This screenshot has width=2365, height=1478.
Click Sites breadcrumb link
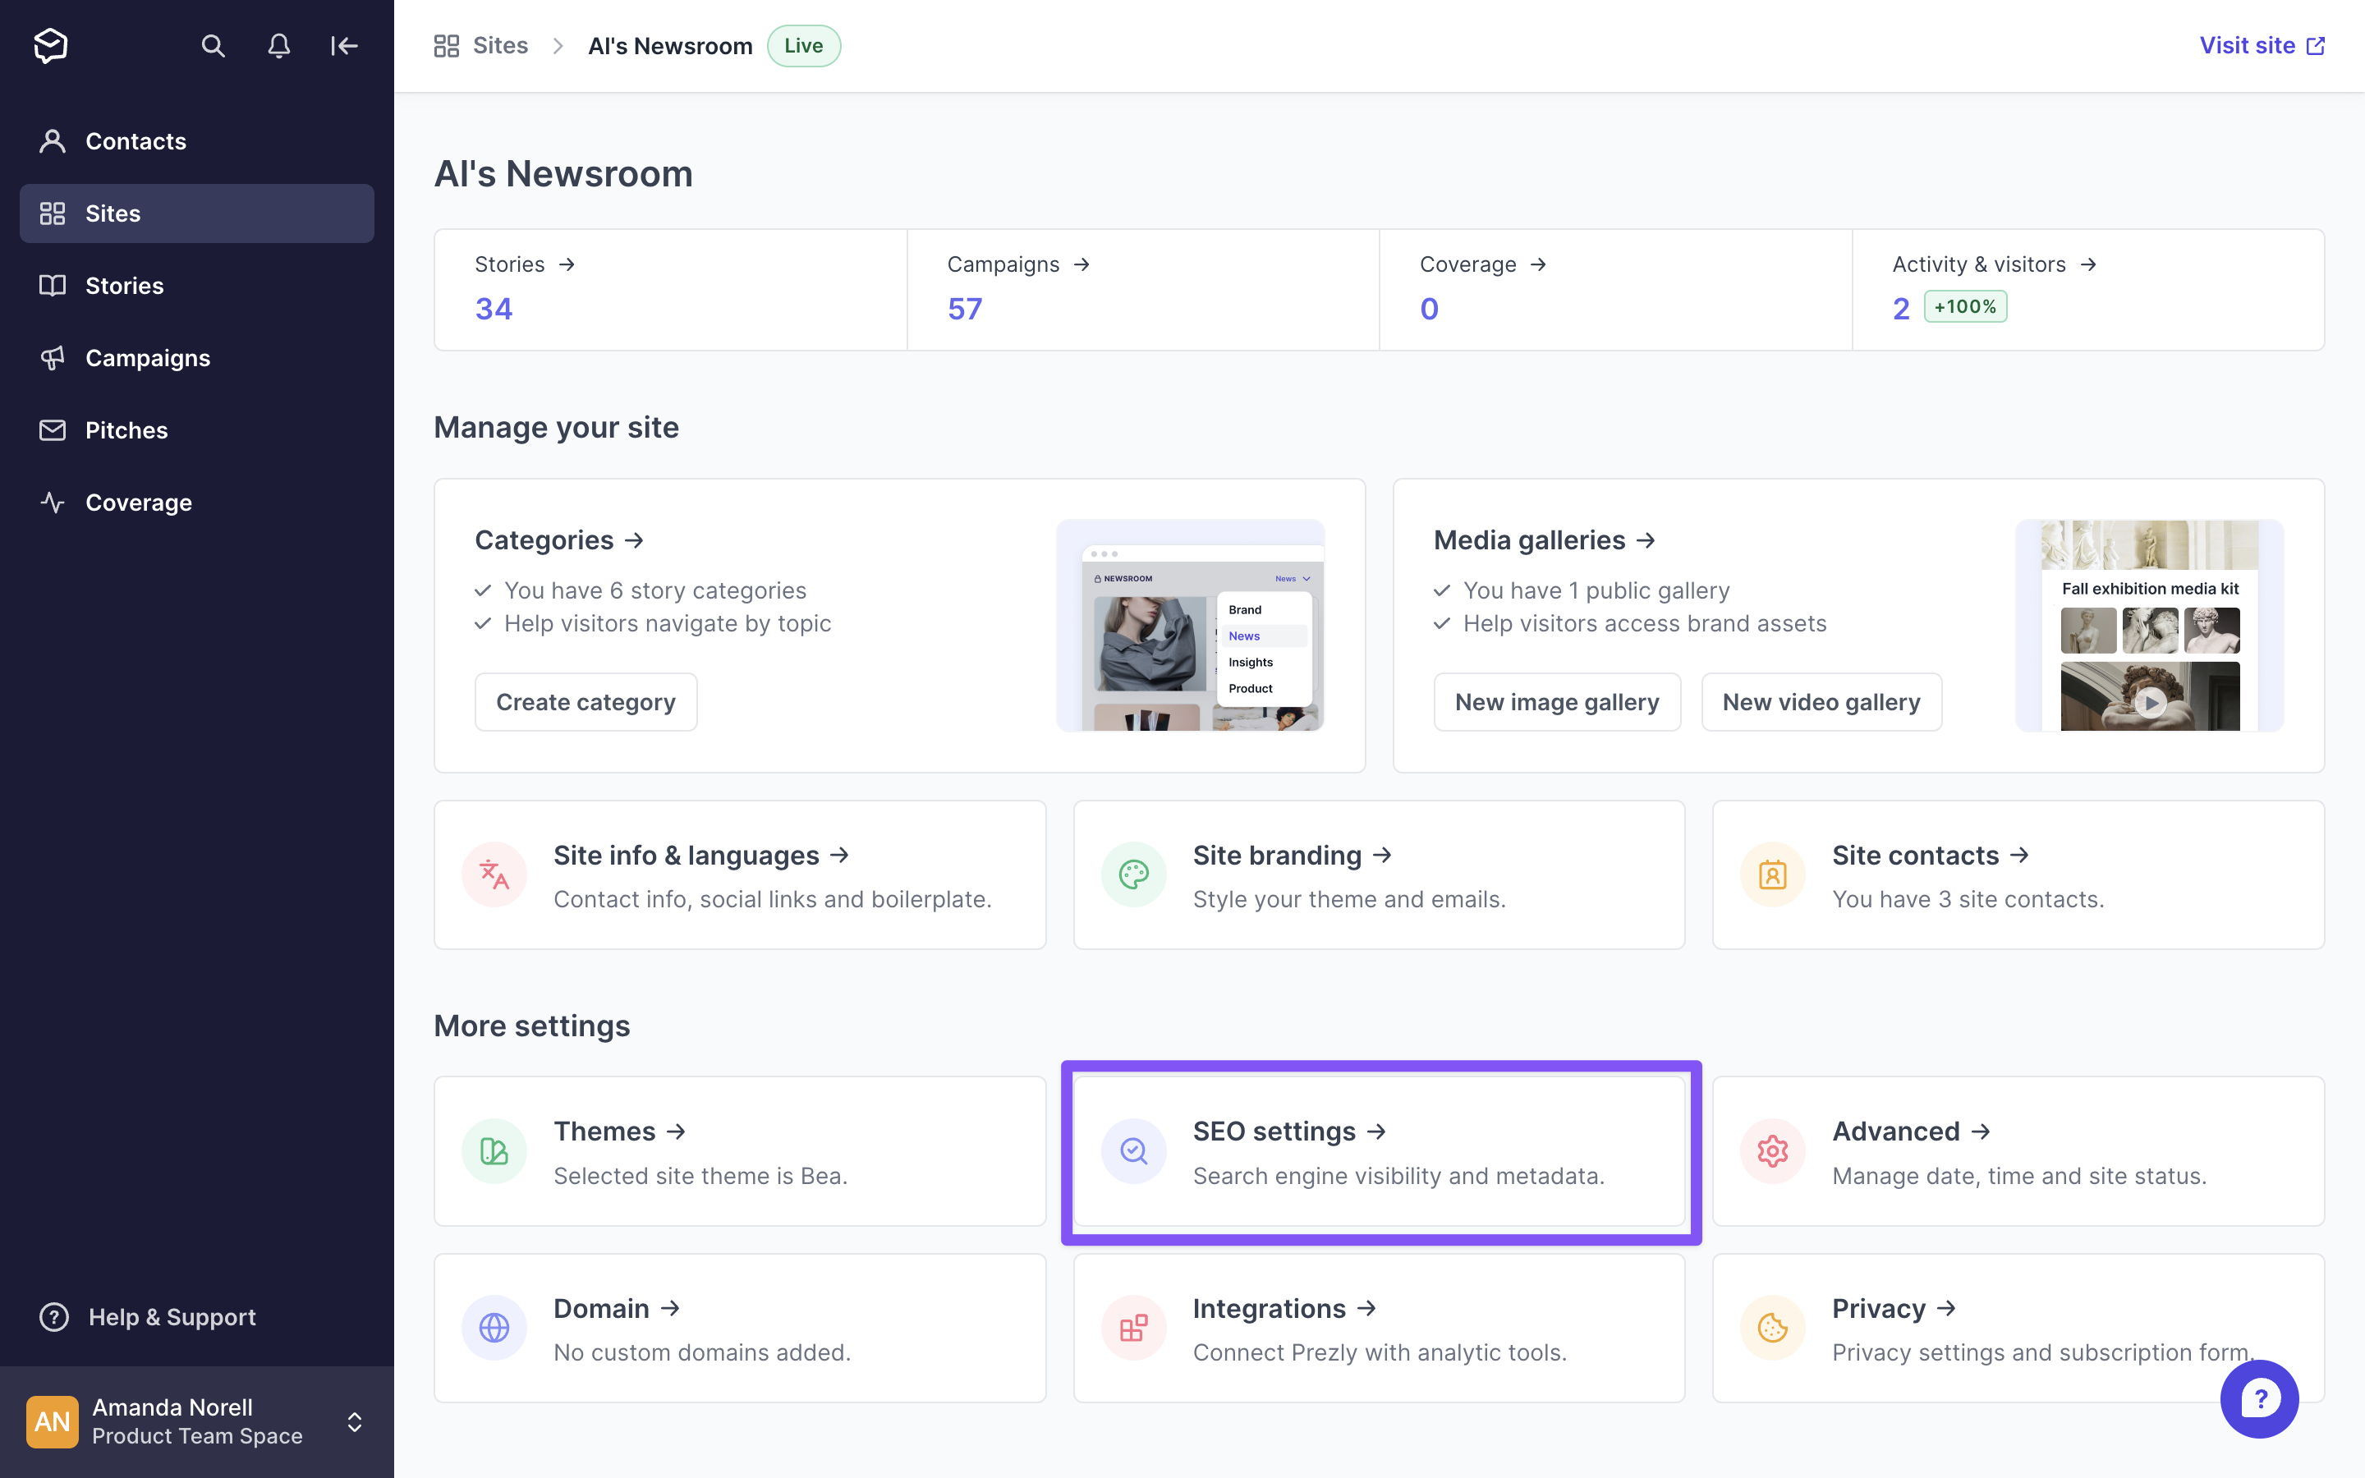pyautogui.click(x=499, y=46)
